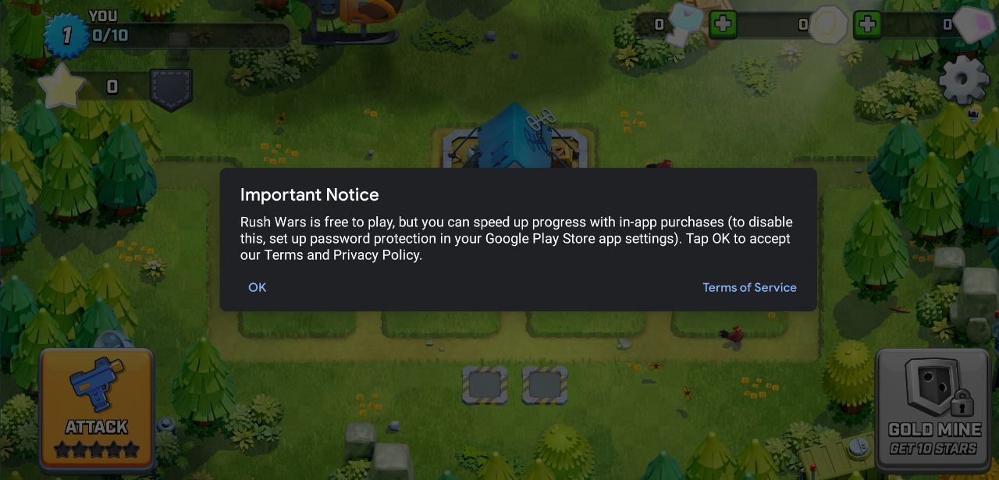
Task: Tap the right empty landing pad
Action: click(x=545, y=385)
